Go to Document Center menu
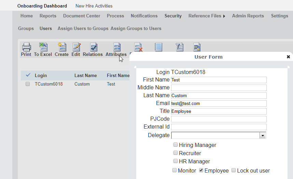 click(82, 16)
